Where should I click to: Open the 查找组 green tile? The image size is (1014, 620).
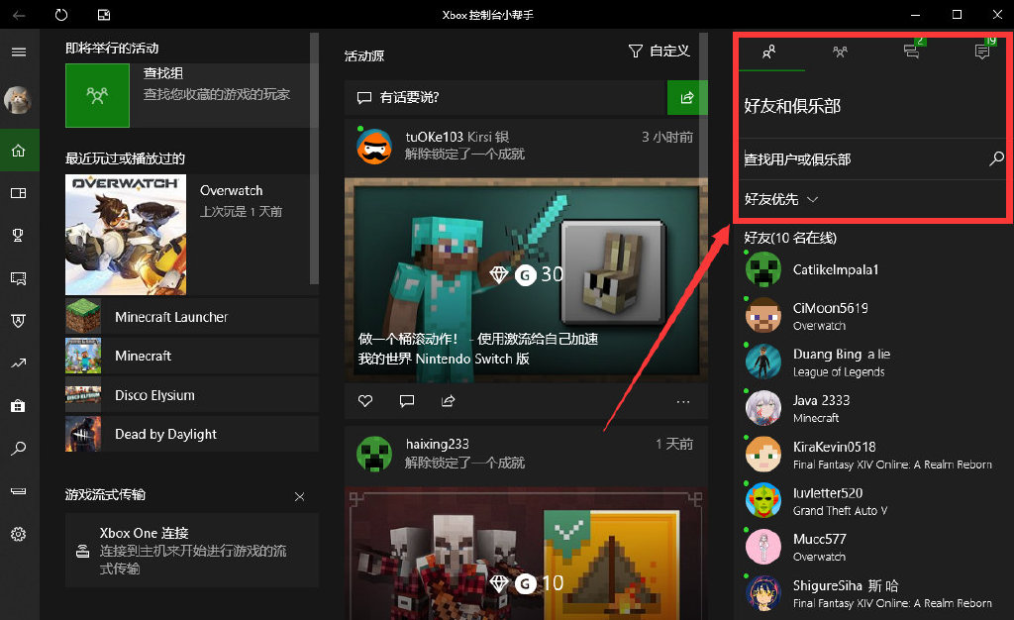[98, 96]
